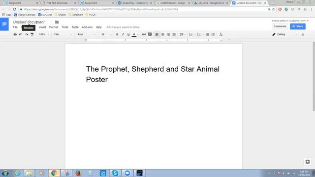Open the Help menu
Image resolution: width=315 pixels, height=177 pixels.
pyautogui.click(x=98, y=27)
